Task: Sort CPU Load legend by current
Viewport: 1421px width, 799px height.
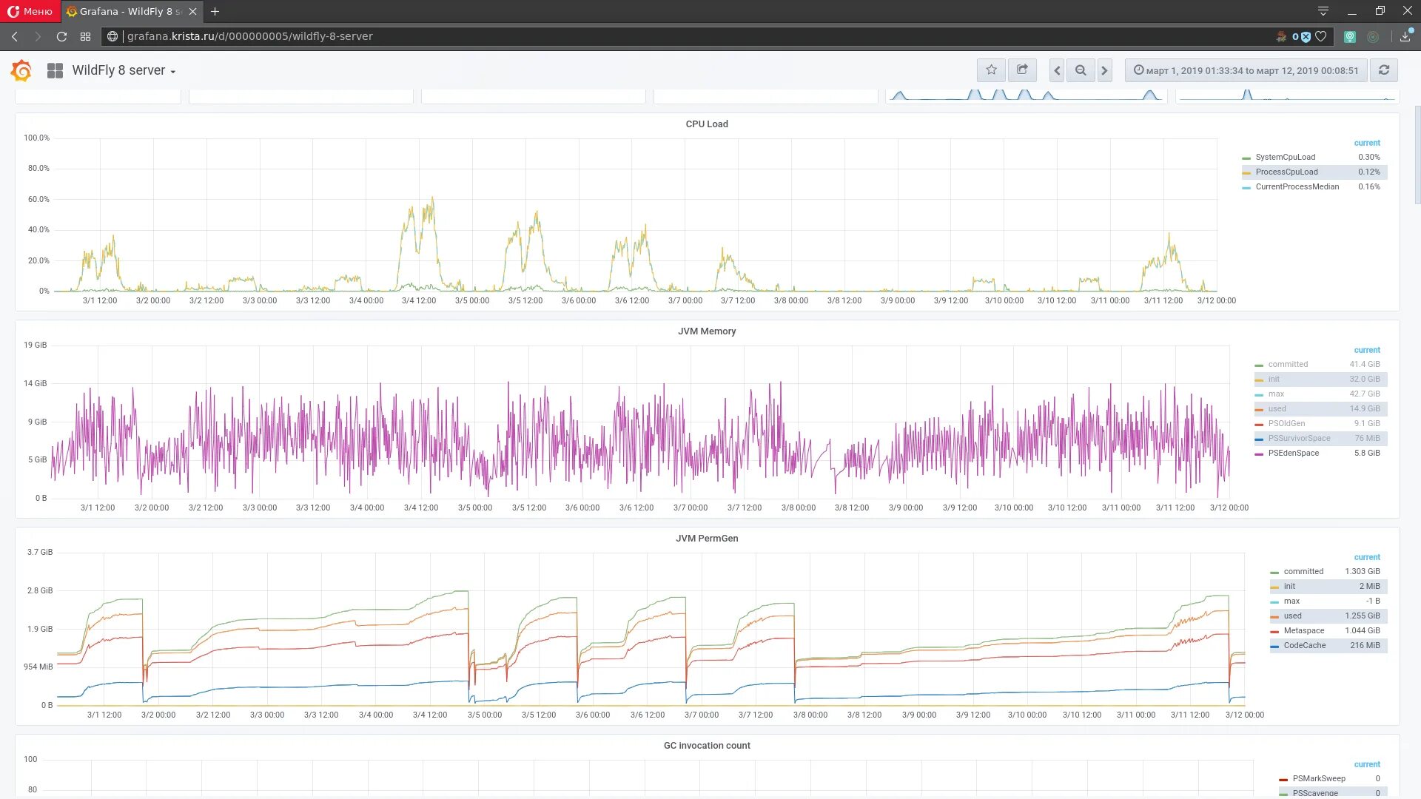Action: click(x=1366, y=143)
